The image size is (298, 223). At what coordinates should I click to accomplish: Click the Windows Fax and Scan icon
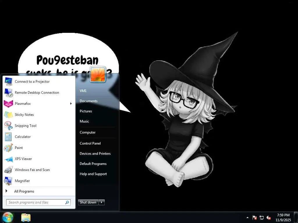8,170
